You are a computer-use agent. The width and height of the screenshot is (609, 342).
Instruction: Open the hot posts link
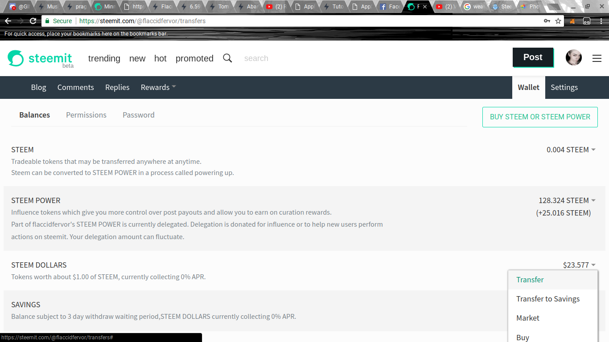pos(160,58)
